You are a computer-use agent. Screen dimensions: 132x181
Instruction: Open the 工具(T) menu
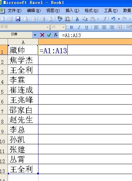[x=111, y=11]
